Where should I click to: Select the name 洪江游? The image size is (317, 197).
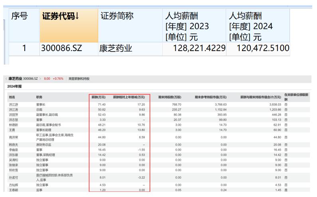pos(14,104)
